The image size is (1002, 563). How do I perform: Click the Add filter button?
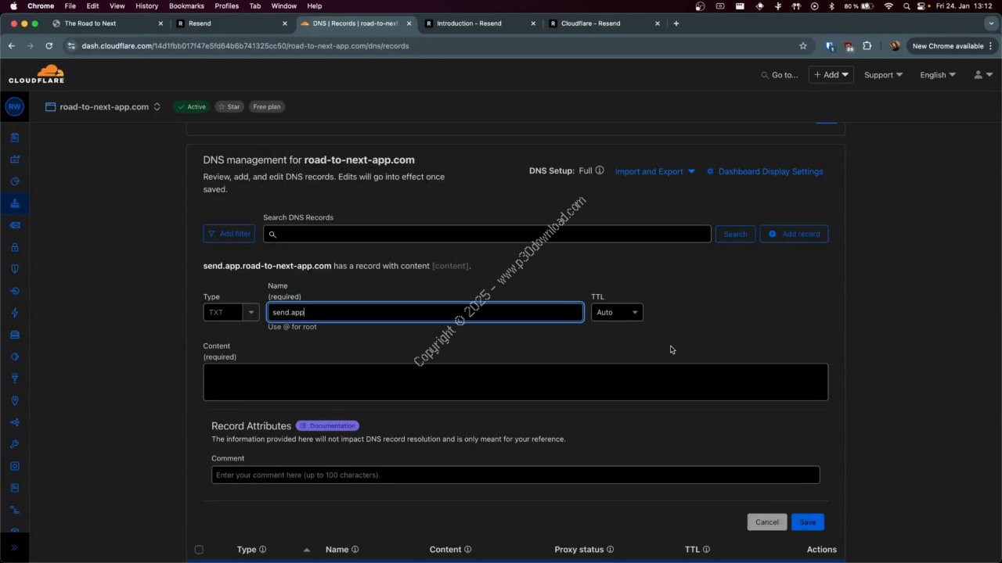(229, 234)
